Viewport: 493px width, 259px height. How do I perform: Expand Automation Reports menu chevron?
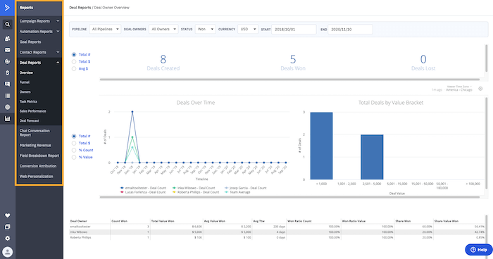pyautogui.click(x=58, y=32)
